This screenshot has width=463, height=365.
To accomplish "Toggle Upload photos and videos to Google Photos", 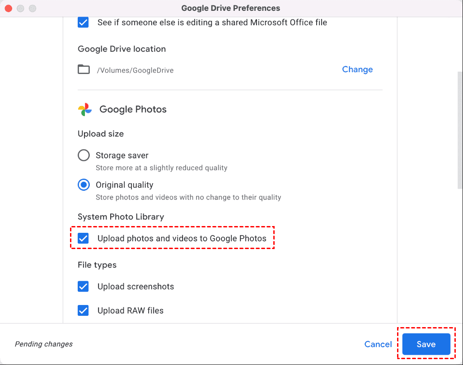I will click(83, 238).
